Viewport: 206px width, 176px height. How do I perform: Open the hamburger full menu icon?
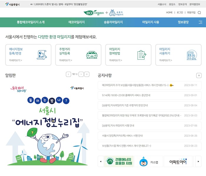click(x=200, y=22)
